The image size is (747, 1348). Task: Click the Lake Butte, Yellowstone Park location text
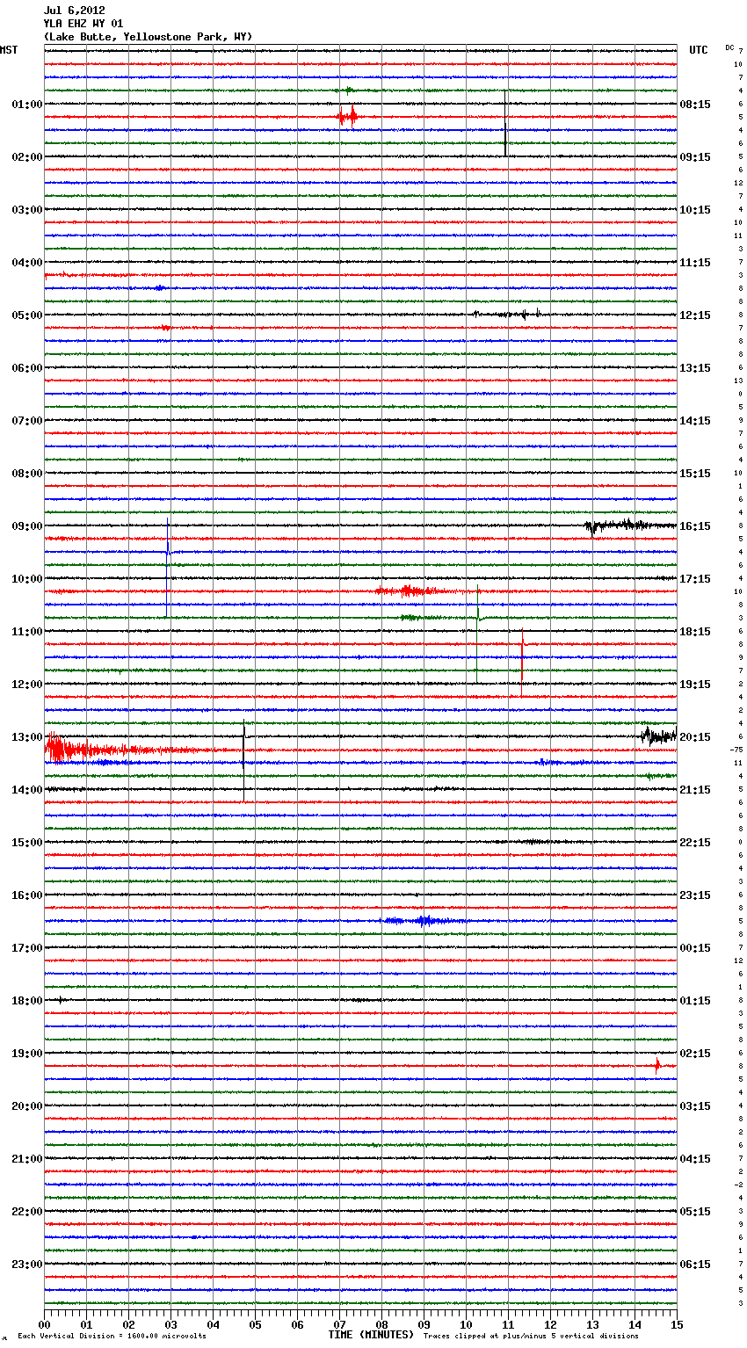(148, 37)
